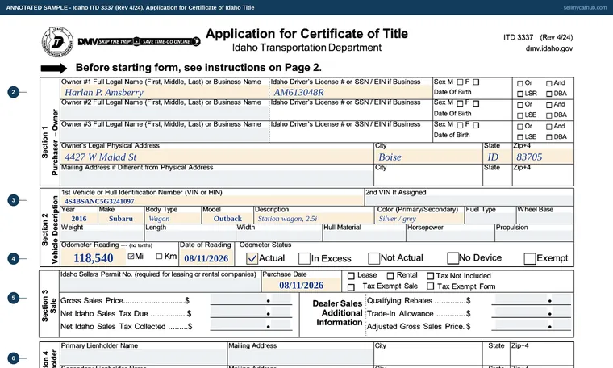Check the Exempt odometer status box
This screenshot has width=613, height=368.
[x=530, y=258]
